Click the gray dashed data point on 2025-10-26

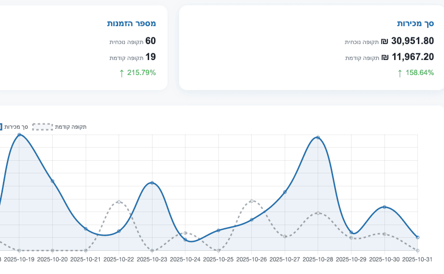click(x=252, y=201)
